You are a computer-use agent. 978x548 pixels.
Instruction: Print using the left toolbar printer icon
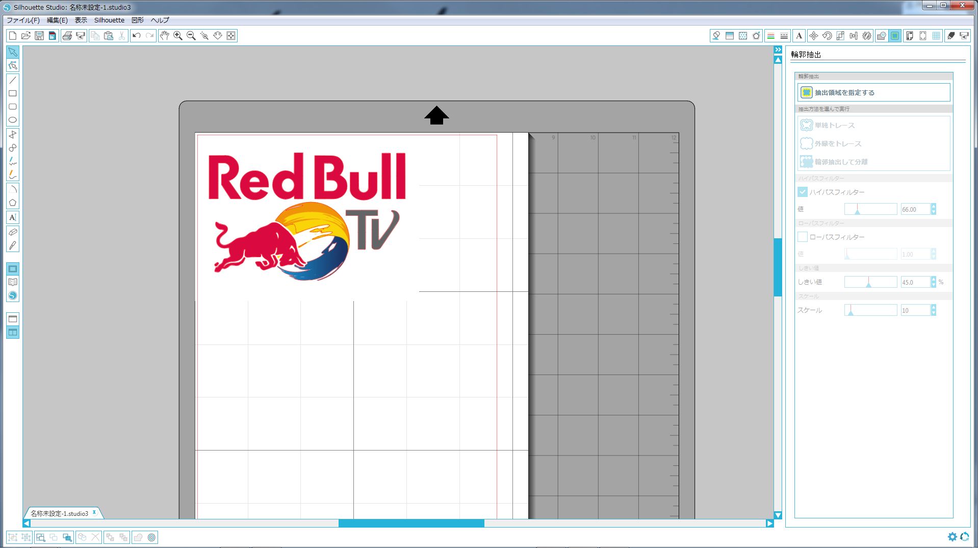click(67, 36)
